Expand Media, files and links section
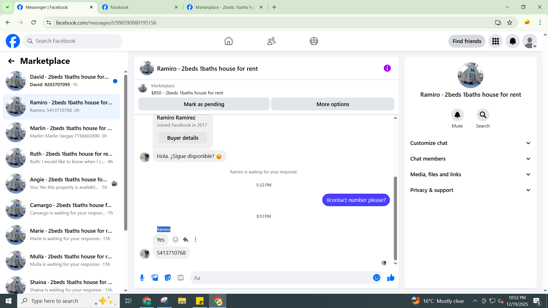Screen dimensions: 548x308 point(470,175)
